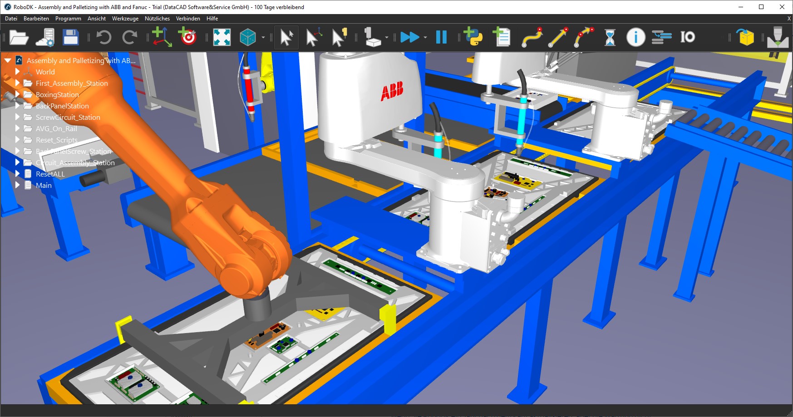The height and width of the screenshot is (417, 793).
Task: Activate the Move reference frames cursor
Action: coord(313,37)
